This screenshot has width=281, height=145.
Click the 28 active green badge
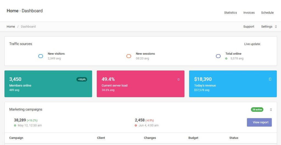click(x=257, y=110)
